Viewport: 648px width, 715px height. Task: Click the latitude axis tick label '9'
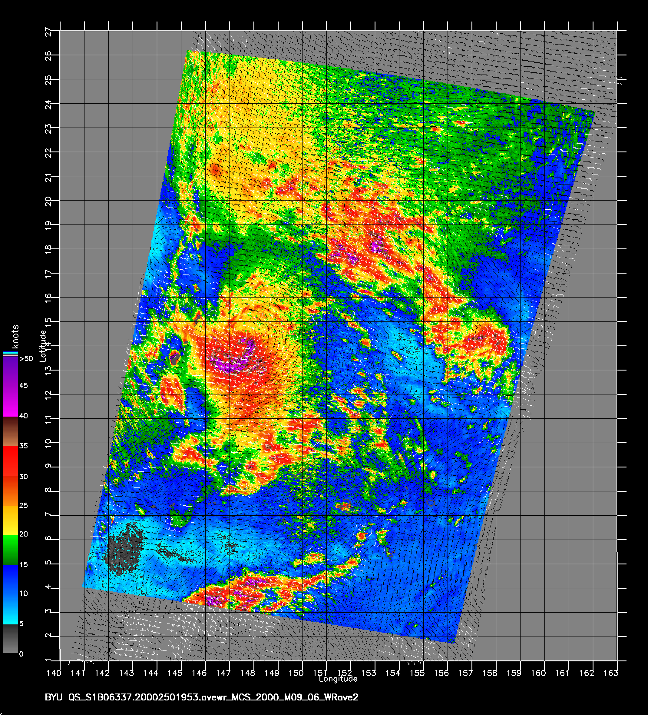click(x=48, y=466)
